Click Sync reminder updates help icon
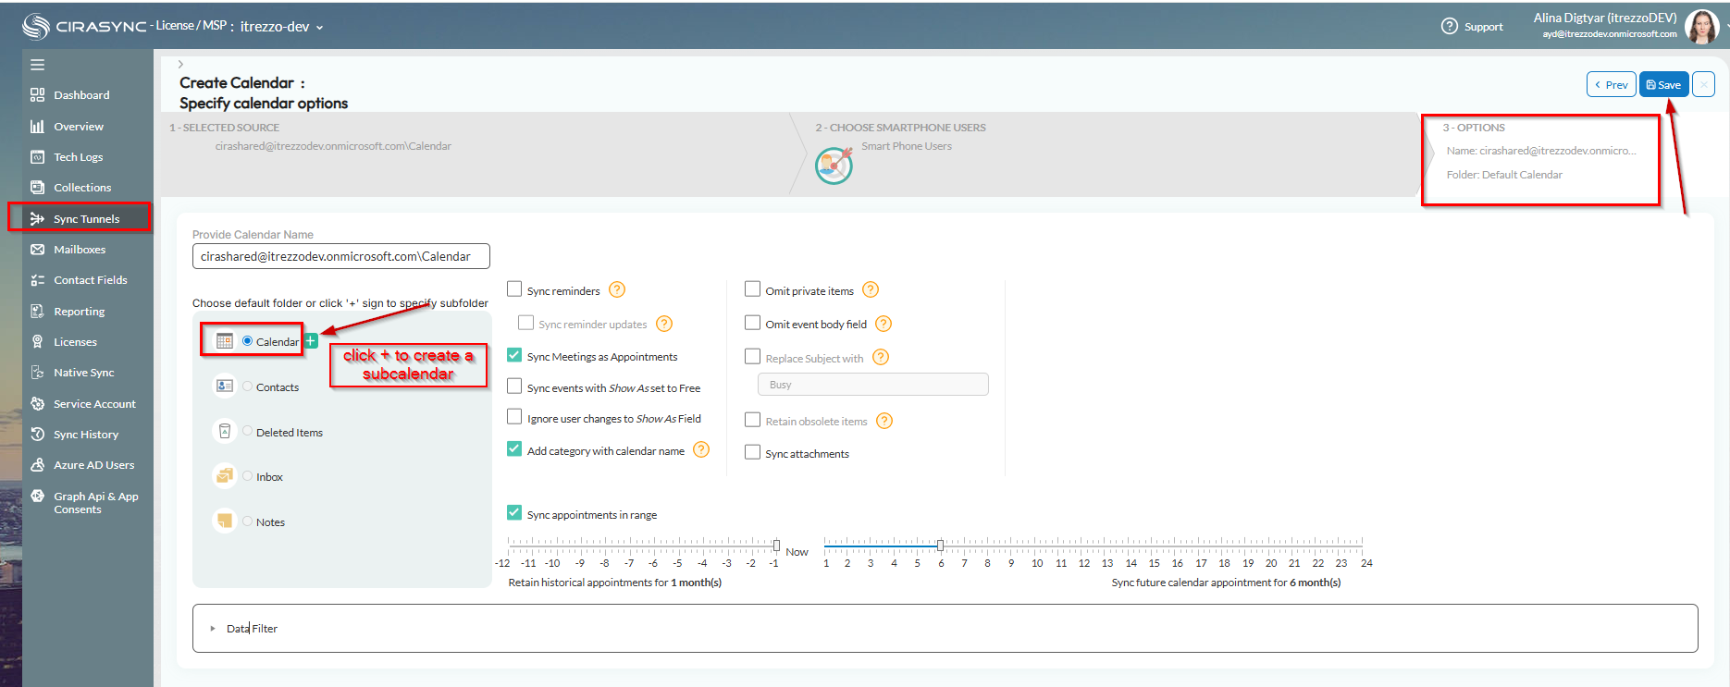The width and height of the screenshot is (1730, 687). click(664, 324)
